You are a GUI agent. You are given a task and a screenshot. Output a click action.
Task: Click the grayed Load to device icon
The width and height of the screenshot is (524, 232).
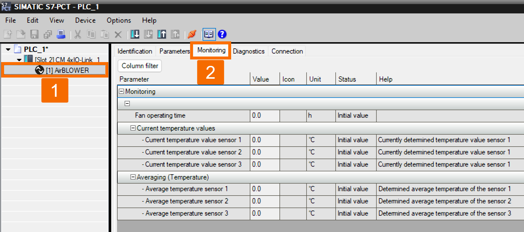(148, 34)
